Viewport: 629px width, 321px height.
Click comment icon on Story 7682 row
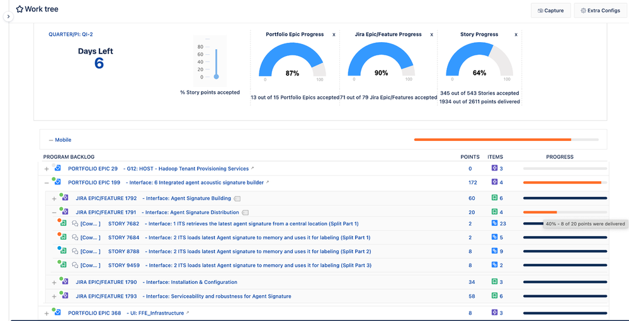[75, 224]
